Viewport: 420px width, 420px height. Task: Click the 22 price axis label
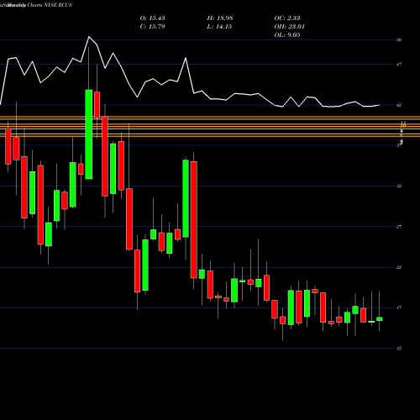click(x=399, y=267)
